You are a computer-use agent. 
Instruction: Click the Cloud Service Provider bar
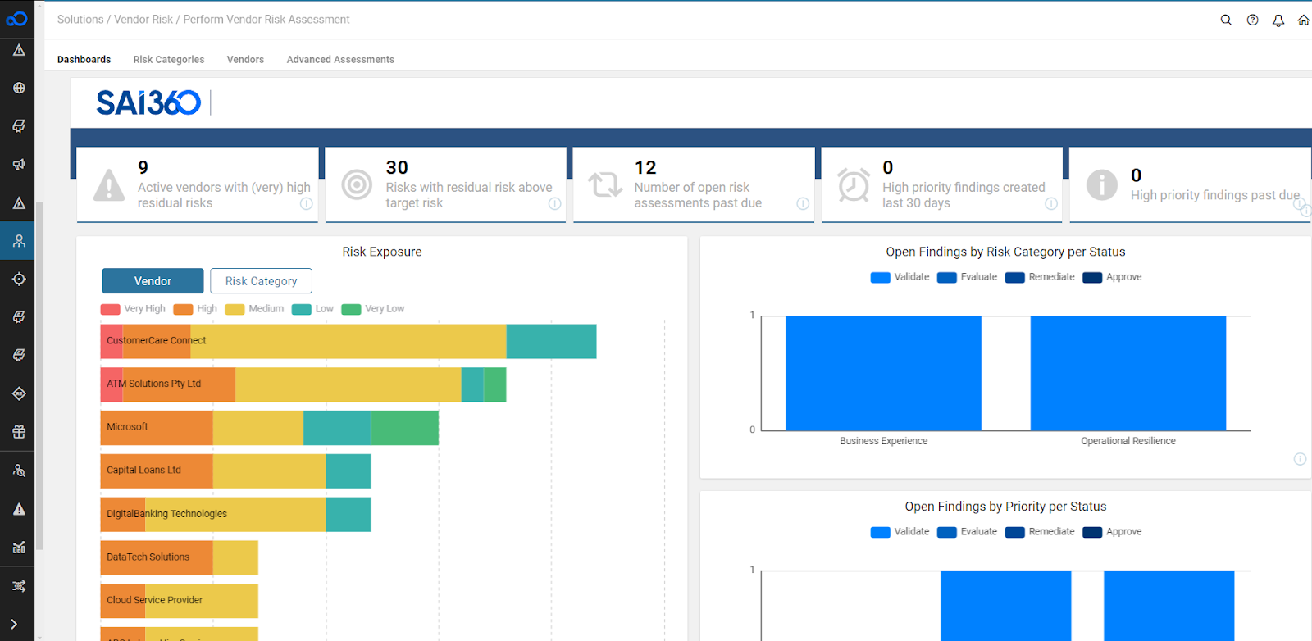(180, 601)
